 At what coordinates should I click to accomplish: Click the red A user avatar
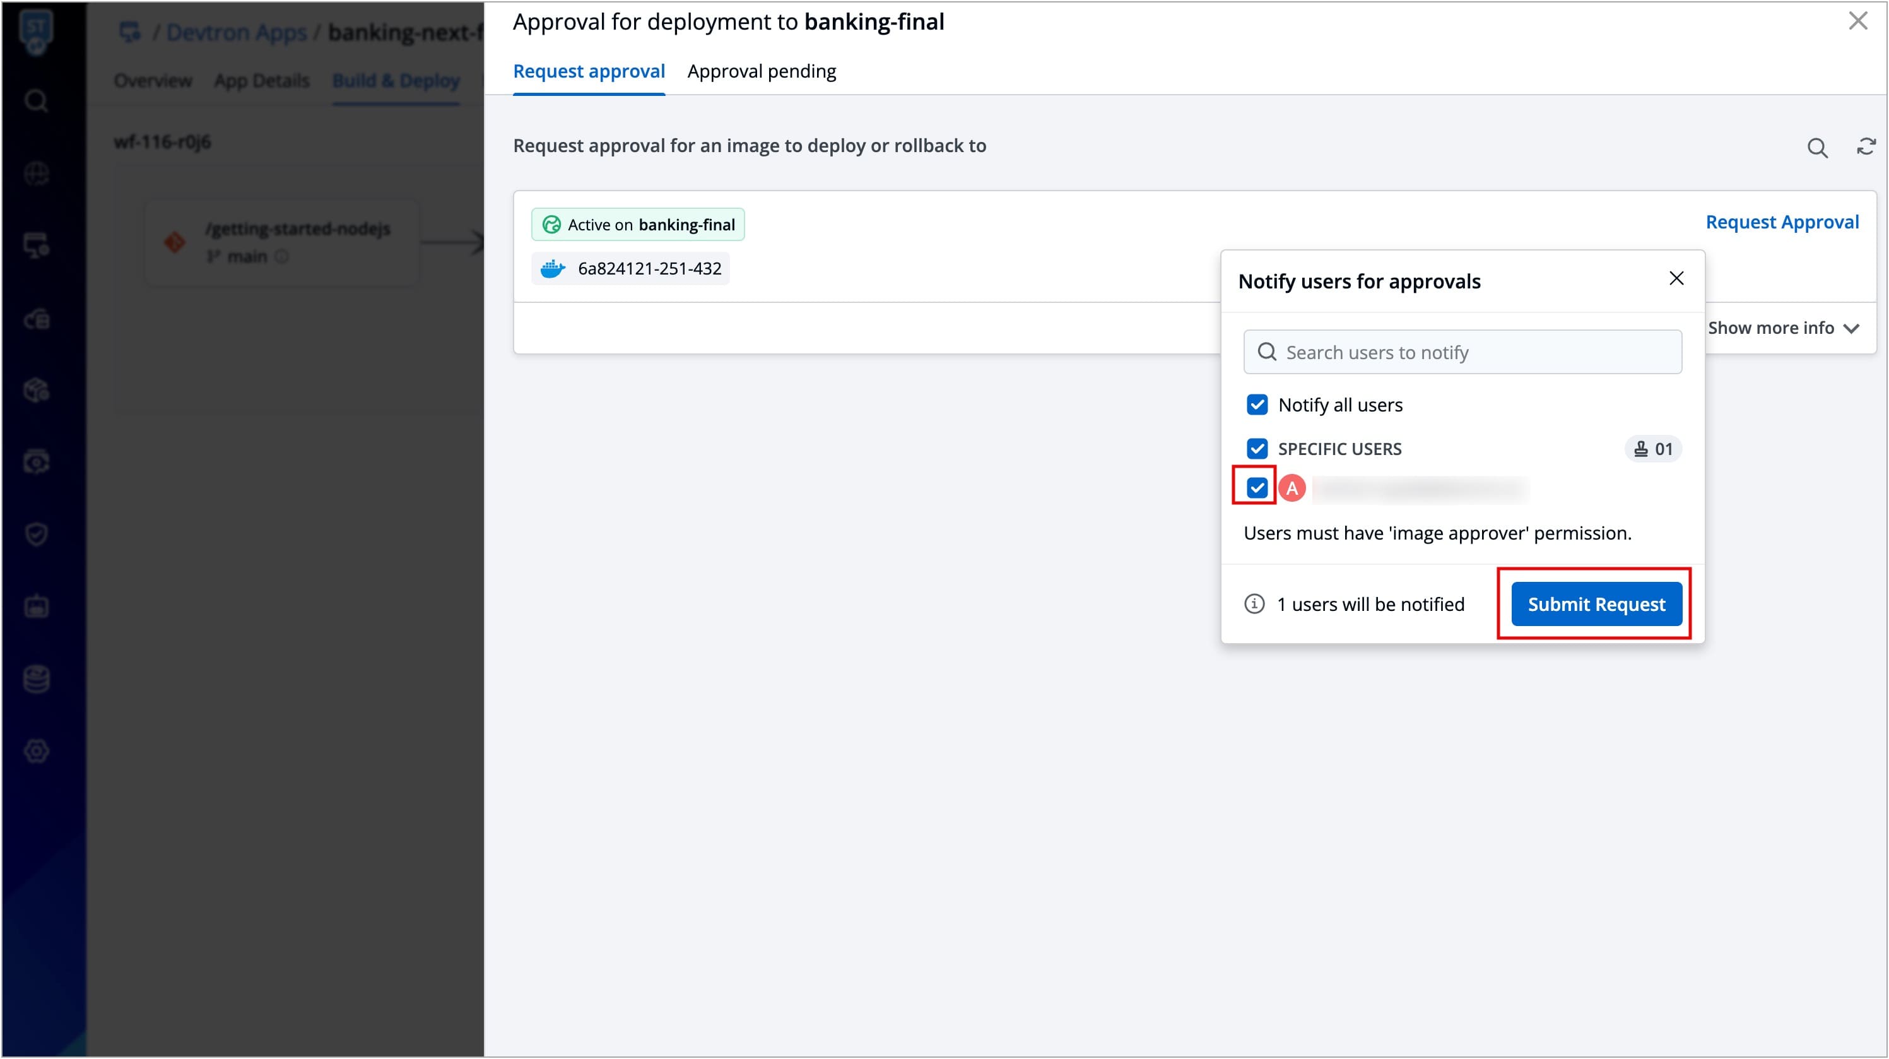(x=1292, y=488)
